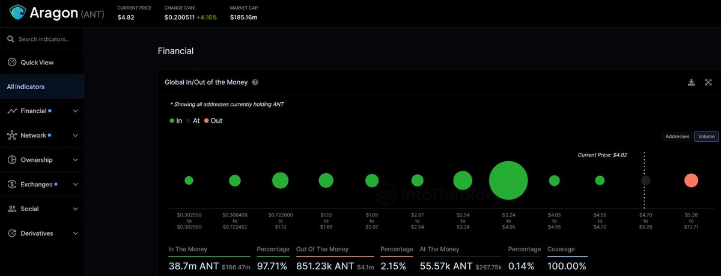
Task: Click the Aragon logo icon
Action: [x=18, y=13]
